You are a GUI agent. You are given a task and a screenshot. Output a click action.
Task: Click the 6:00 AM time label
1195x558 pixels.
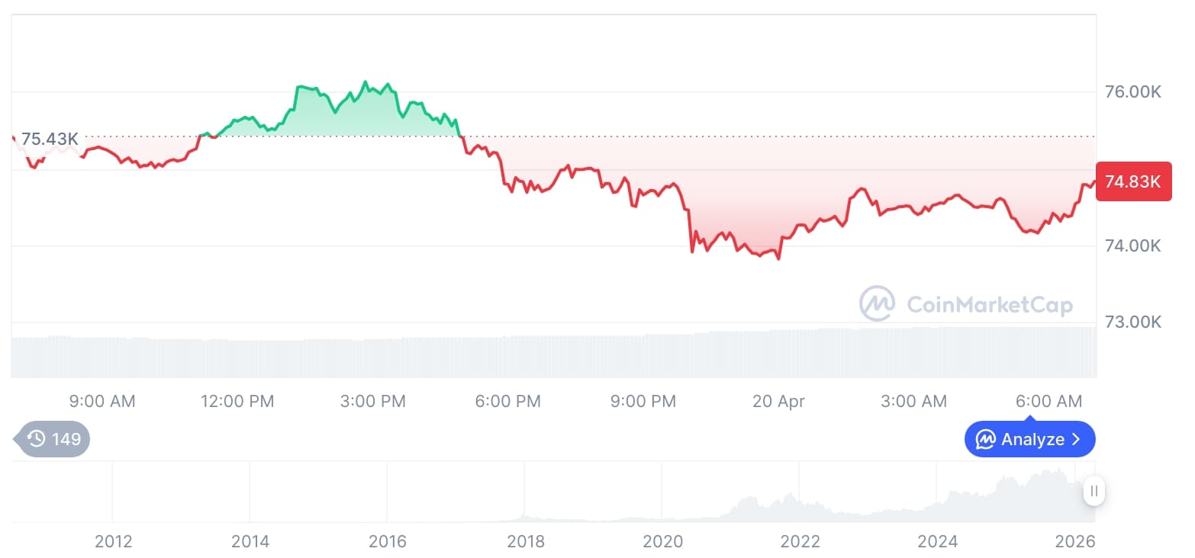(x=1049, y=400)
